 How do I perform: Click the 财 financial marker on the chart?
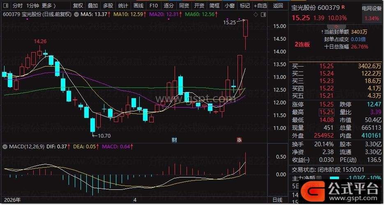[x=174, y=140]
